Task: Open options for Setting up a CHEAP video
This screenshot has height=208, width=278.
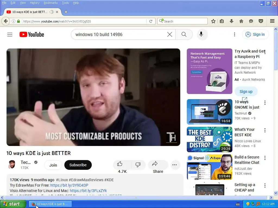Action: pos(265,186)
